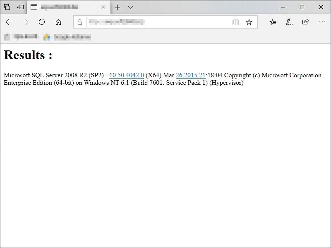This screenshot has height=248, width=331.
Task: Maximize the browser window
Action: coord(302,7)
